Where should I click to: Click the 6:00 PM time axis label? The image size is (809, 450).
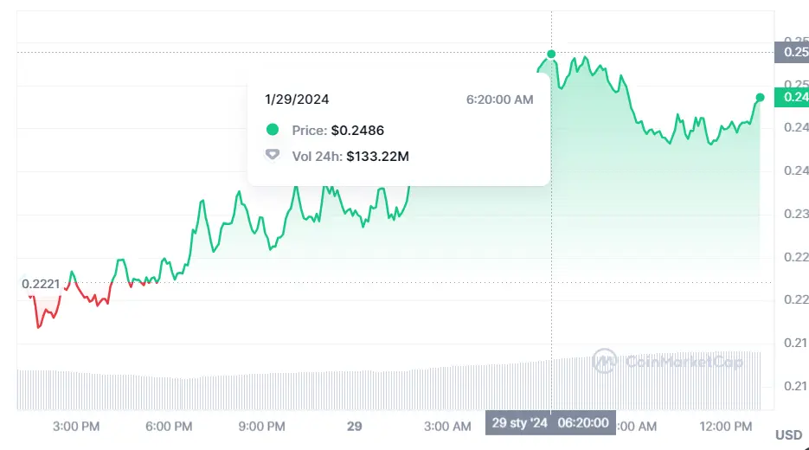pos(169,426)
